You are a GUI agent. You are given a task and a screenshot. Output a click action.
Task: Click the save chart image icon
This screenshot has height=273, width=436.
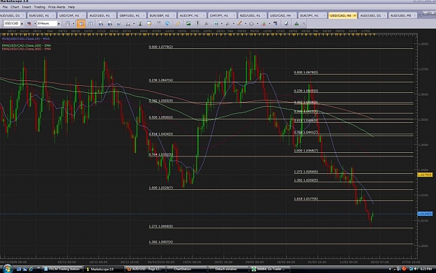click(188, 24)
